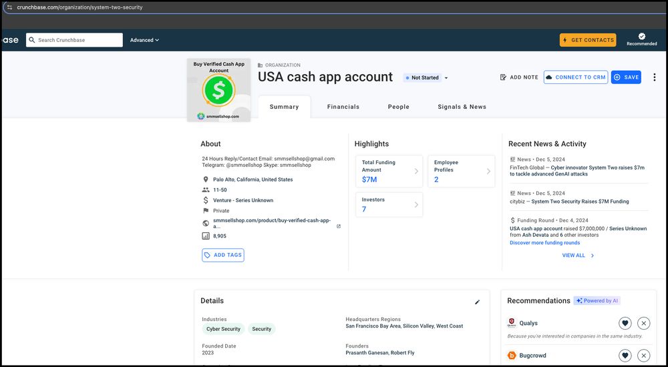The image size is (668, 367).
Task: Focus the Search Crunchbase field
Action: [x=75, y=40]
